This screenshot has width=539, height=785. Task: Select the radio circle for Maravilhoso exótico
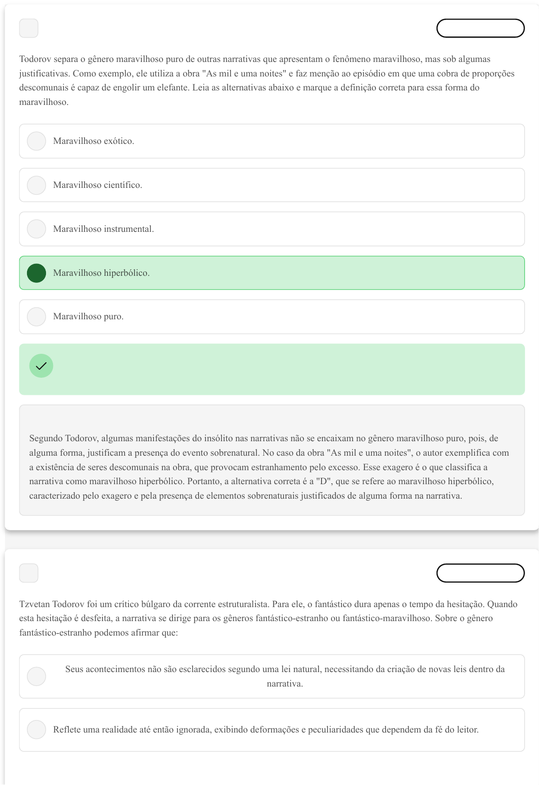coord(36,141)
